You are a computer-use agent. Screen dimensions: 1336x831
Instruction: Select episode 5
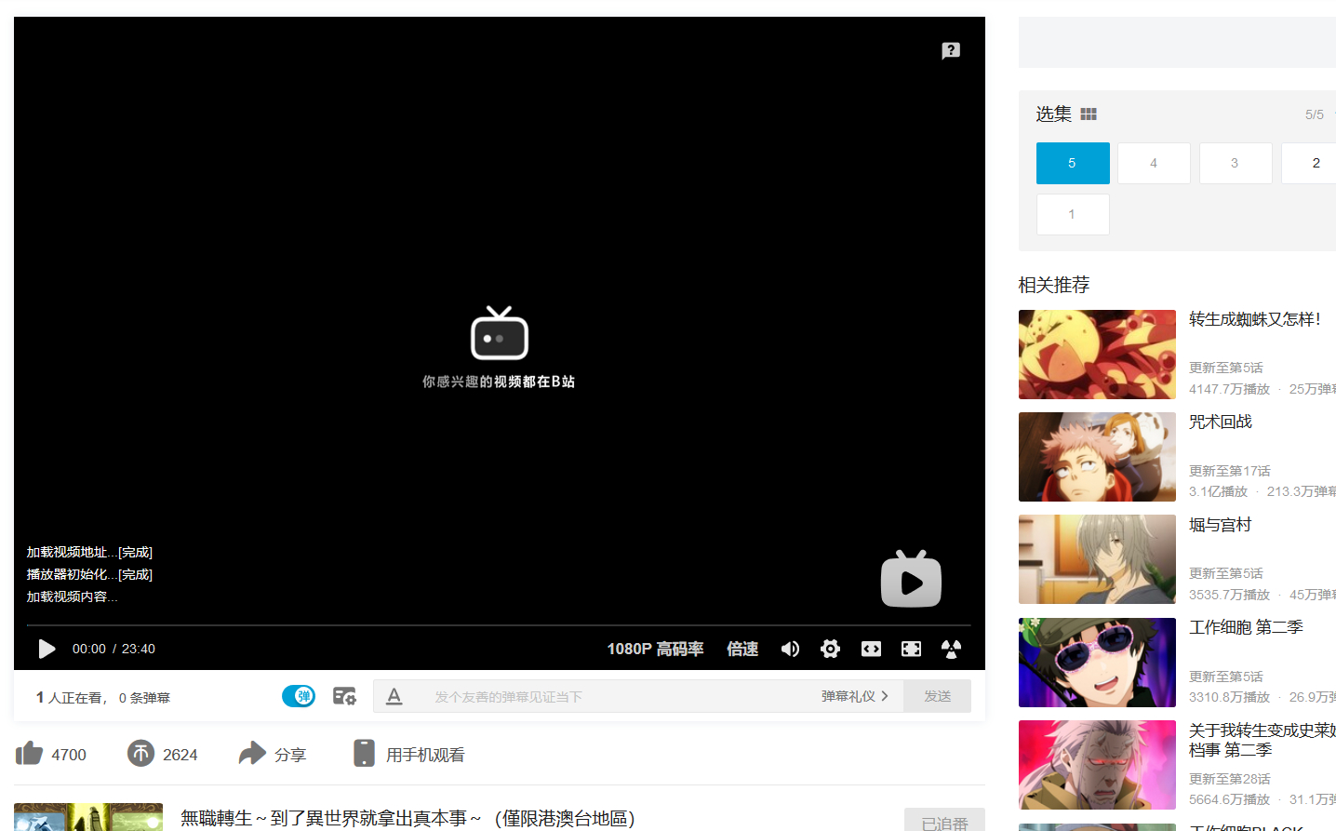[1073, 163]
